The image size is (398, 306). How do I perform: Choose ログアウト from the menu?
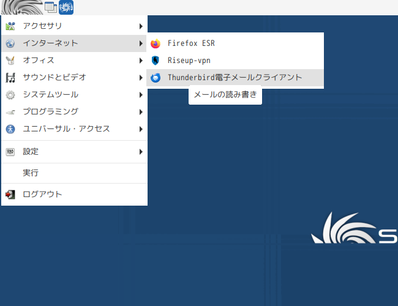(x=74, y=195)
